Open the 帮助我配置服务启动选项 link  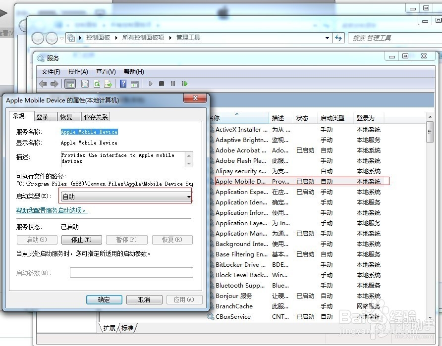pyautogui.click(x=52, y=210)
